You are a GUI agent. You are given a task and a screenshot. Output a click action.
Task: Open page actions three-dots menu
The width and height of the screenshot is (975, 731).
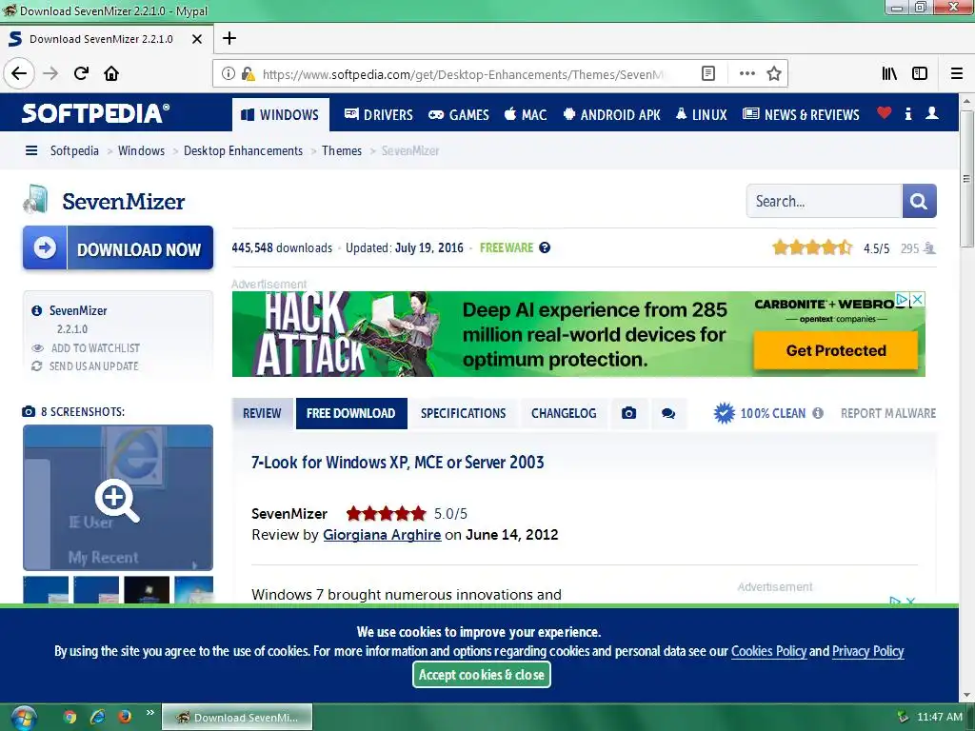pyautogui.click(x=747, y=74)
